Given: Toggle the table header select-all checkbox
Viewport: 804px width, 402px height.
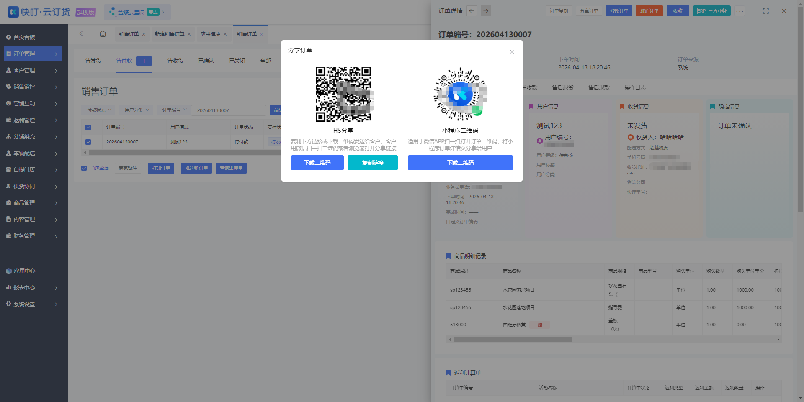Looking at the screenshot, I should [88, 127].
